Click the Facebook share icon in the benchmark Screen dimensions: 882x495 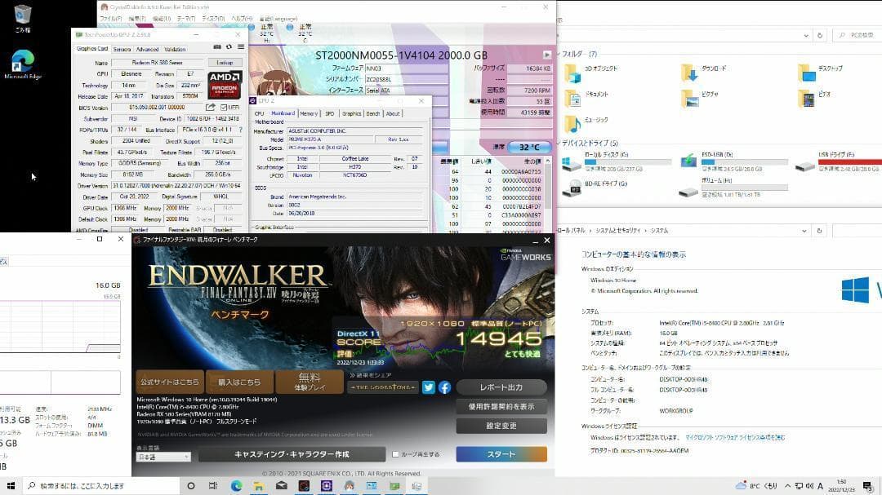[445, 388]
